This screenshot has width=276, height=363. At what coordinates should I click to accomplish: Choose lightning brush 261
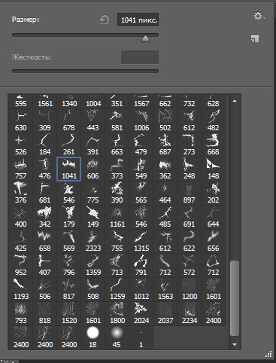(x=69, y=145)
